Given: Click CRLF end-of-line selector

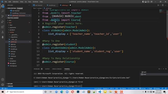Looking at the screenshot, I should [x=117, y=89].
